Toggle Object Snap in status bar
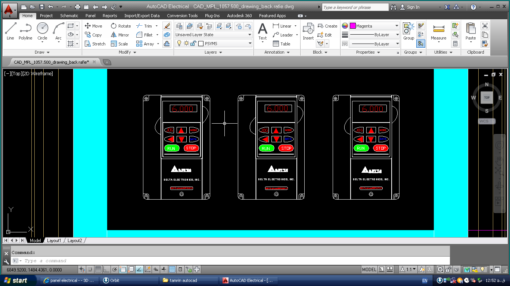Viewport: 510px width, 286px height. [x=123, y=269]
